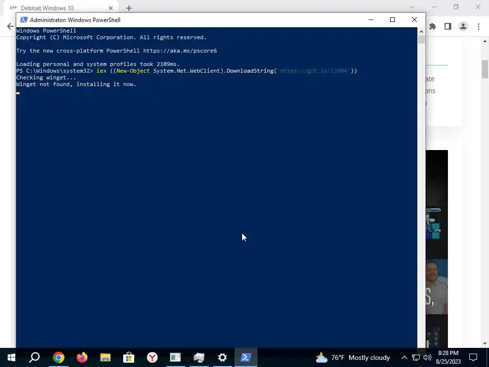Image resolution: width=489 pixels, height=367 pixels.
Task: Close the Debloat Windows 10 tab
Action: pyautogui.click(x=111, y=8)
